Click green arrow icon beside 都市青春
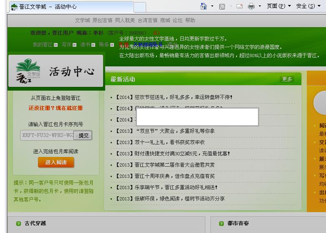 click(221, 223)
